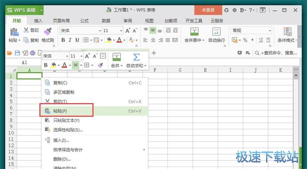Click the Paste icon in the ribbon
The width and height of the screenshot is (307, 169).
14,32
